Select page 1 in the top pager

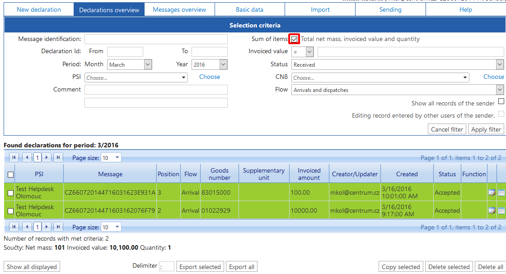point(37,157)
